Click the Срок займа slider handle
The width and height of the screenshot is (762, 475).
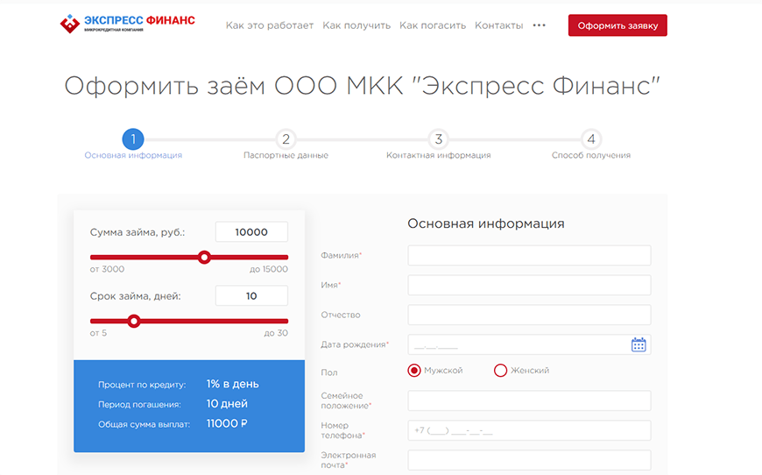pyautogui.click(x=134, y=321)
